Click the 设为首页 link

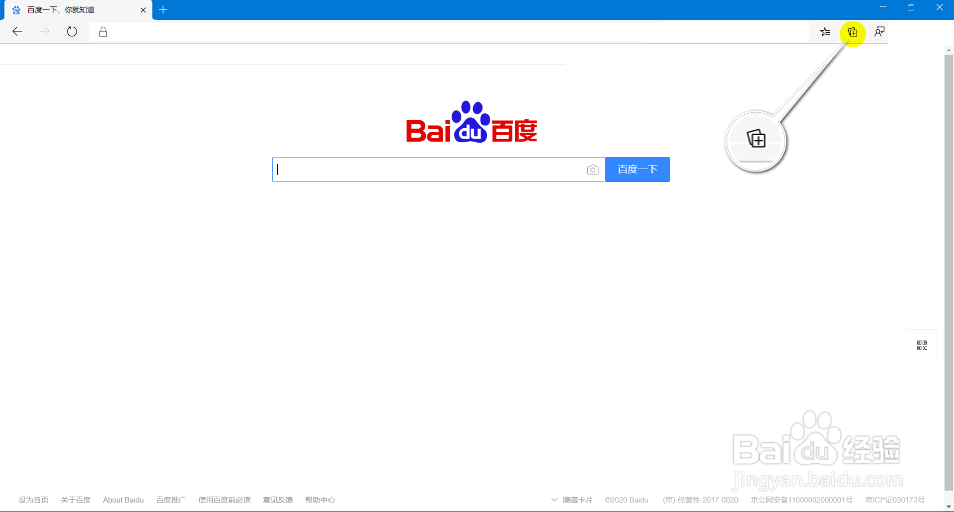[x=34, y=500]
